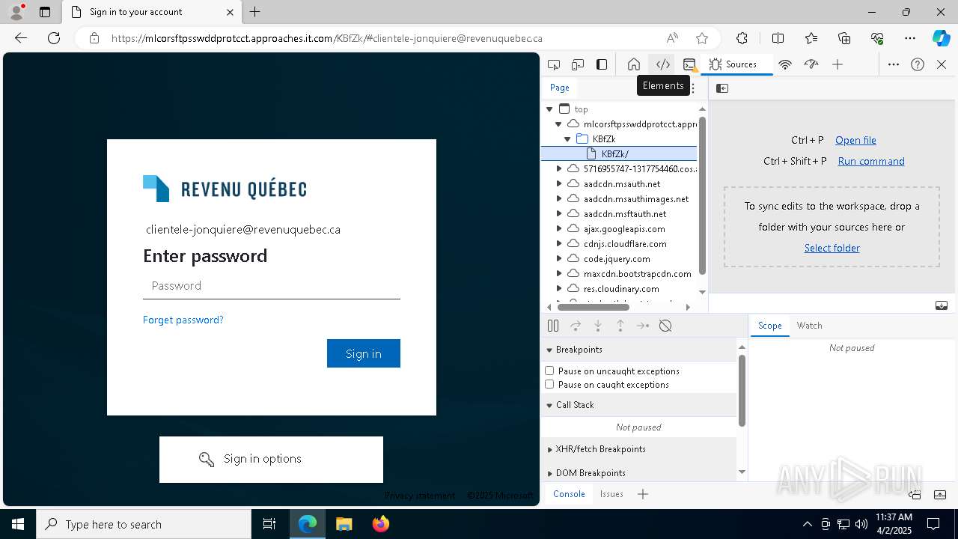Select maxcdn.bootstrapcdn.com tree entry
958x539 pixels.
pyautogui.click(x=638, y=274)
